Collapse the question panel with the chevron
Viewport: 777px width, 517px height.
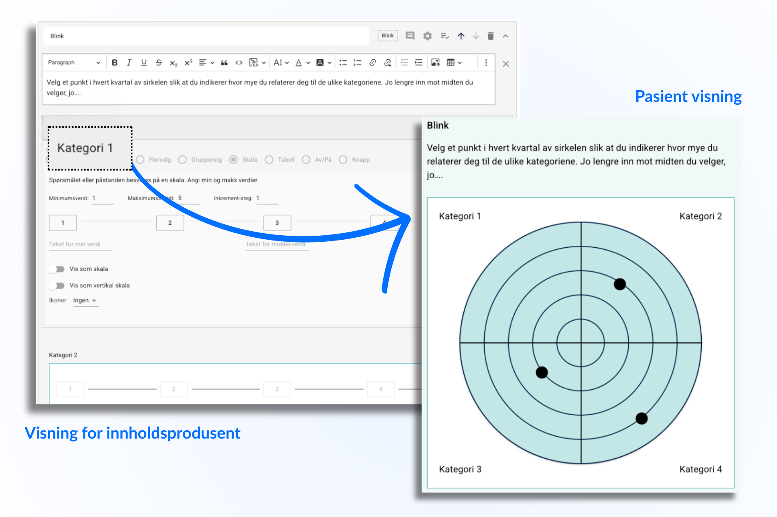click(x=505, y=36)
